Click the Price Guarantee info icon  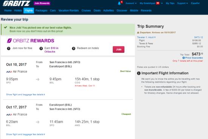(183, 58)
